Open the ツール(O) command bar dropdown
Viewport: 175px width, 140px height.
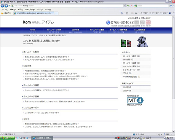point(164,13)
